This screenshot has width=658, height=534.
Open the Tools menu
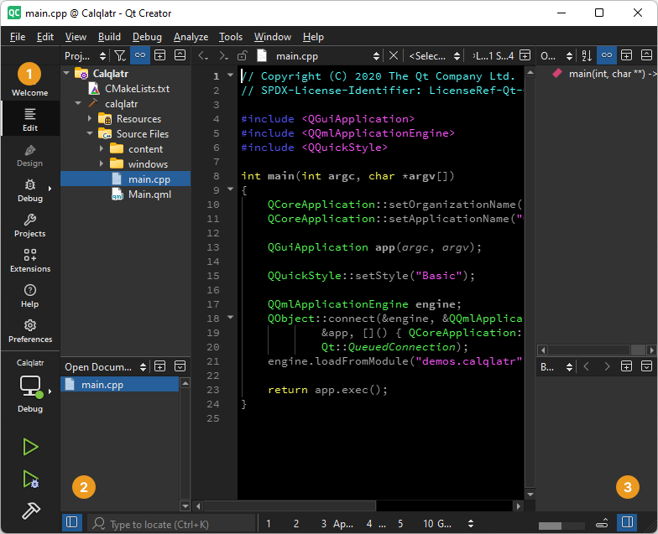[x=231, y=37]
